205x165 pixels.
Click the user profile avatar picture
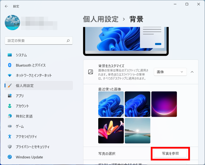[12, 23]
